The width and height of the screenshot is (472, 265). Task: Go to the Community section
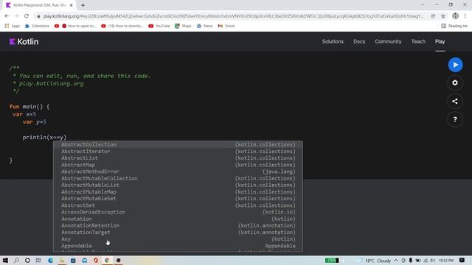(x=388, y=42)
